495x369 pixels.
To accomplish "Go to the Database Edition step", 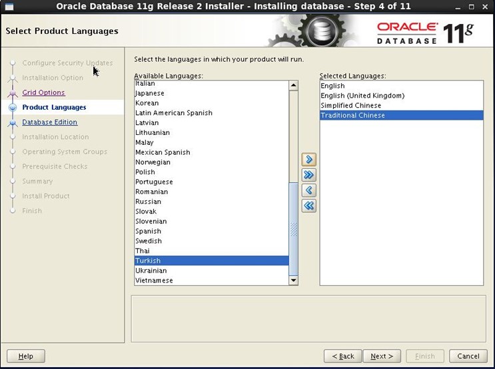I will [x=49, y=122].
